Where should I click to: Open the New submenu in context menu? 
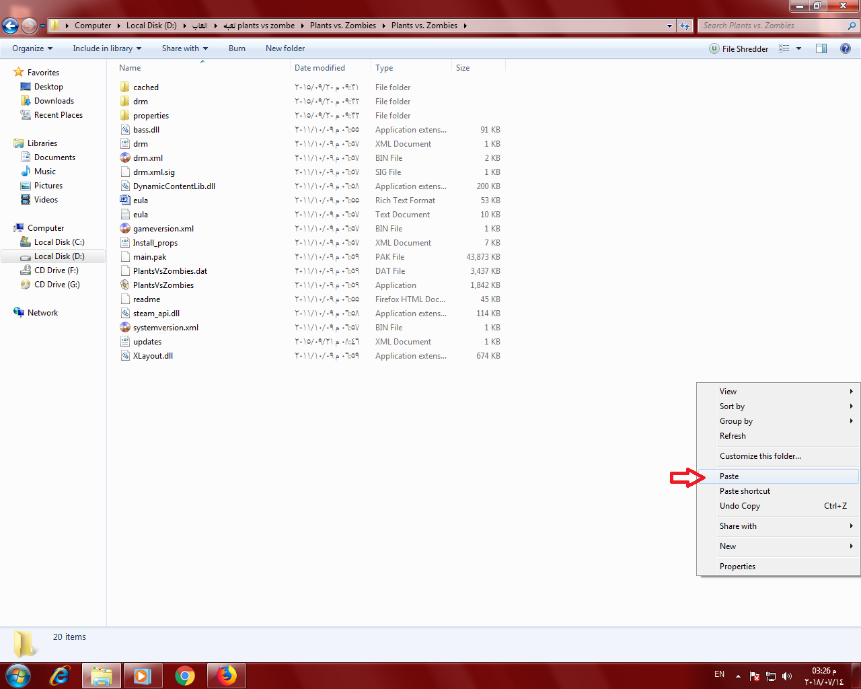778,546
